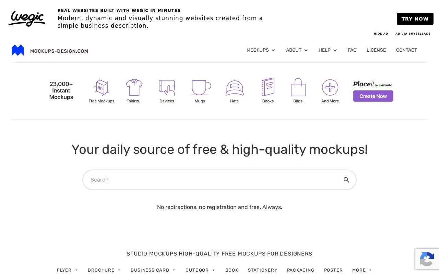Screen dimensions: 439x274
Task: Expand the OUTDOOR category dropdown
Action: tap(200, 270)
